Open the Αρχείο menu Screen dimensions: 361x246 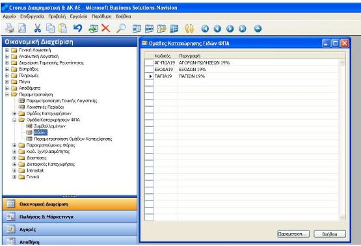coord(9,16)
